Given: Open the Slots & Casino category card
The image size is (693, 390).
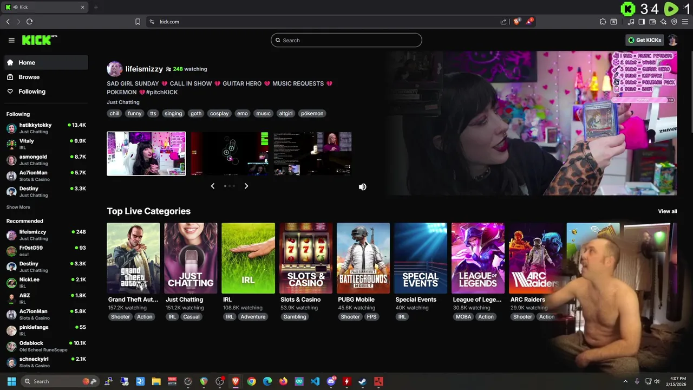Looking at the screenshot, I should pos(306,258).
